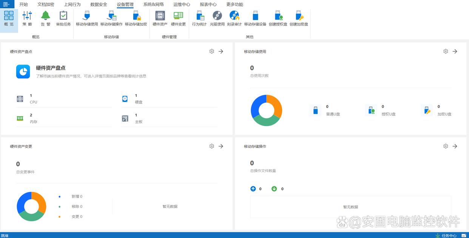Image resolution: width=469 pixels, height=238 pixels.
Task: Switch to the 报表中心 tab
Action: [x=208, y=5]
